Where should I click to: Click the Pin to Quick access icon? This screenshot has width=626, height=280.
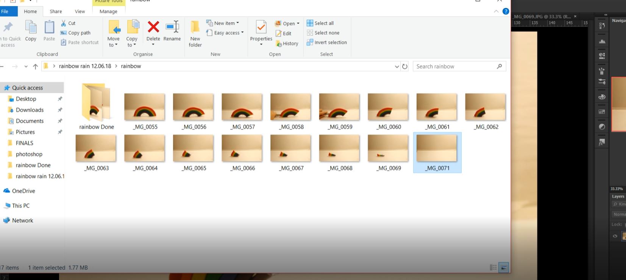(8, 27)
